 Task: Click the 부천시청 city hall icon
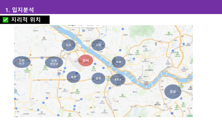tap(65, 90)
